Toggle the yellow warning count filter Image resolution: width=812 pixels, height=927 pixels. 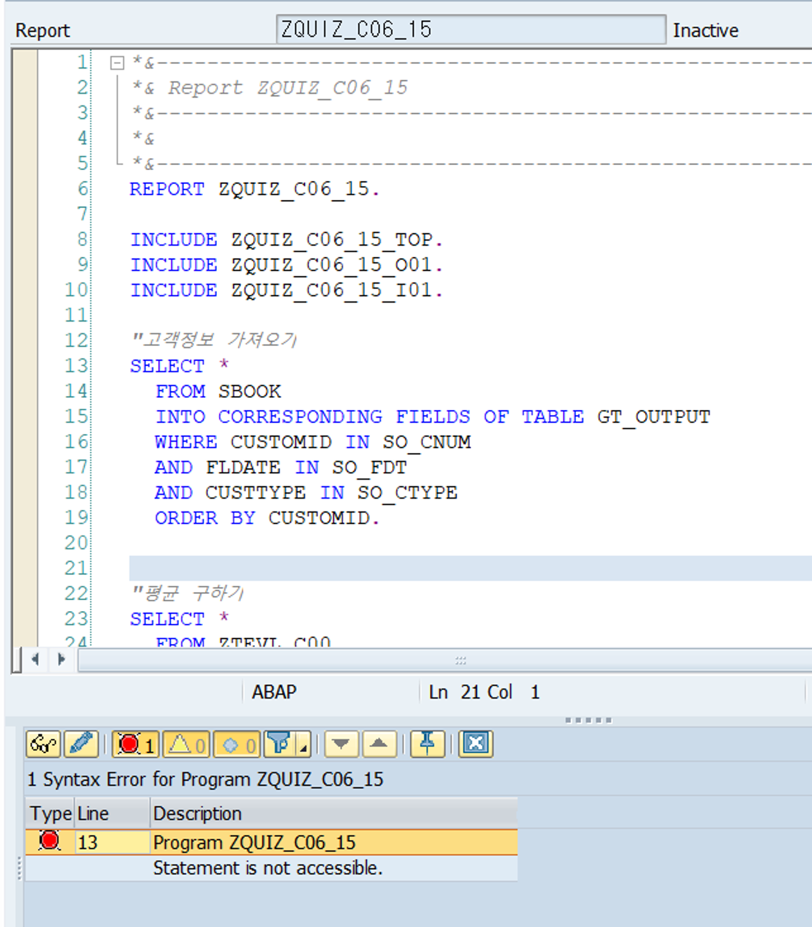click(186, 744)
